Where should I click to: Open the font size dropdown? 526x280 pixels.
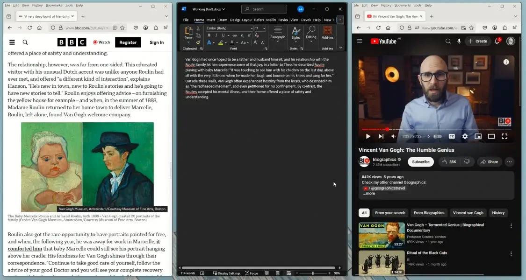264,28
